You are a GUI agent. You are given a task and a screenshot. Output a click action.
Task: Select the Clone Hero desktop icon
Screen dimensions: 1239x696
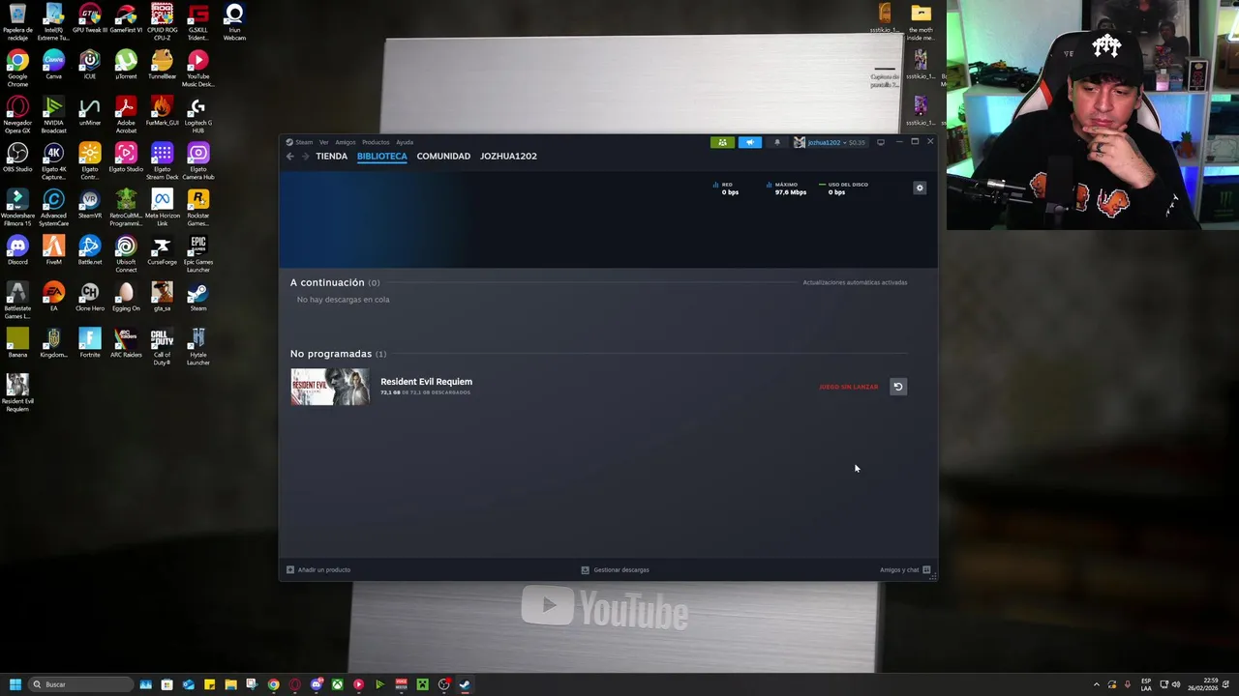(89, 298)
